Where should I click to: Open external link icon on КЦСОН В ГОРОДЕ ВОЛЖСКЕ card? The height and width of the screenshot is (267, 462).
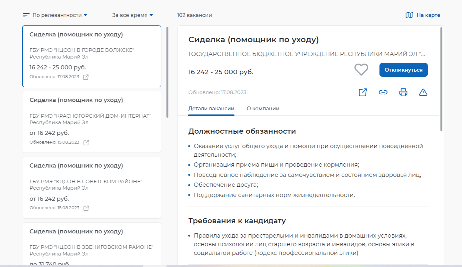(86, 77)
